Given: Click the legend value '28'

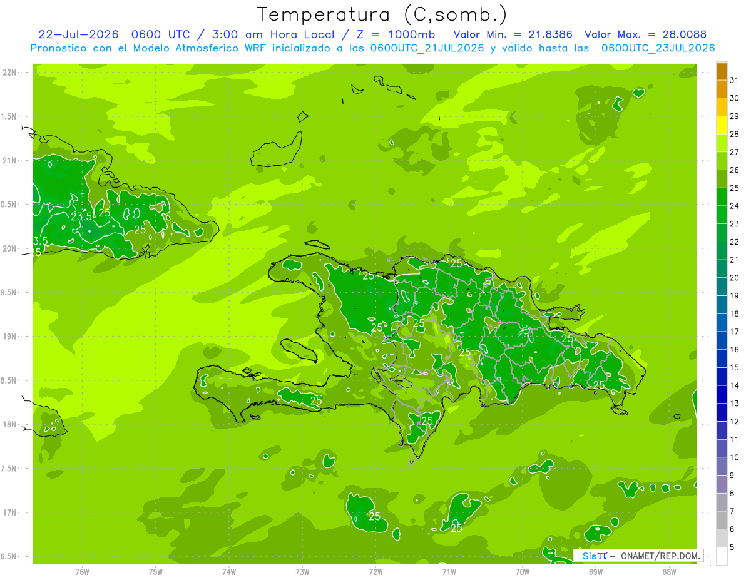Looking at the screenshot, I should coord(735,134).
